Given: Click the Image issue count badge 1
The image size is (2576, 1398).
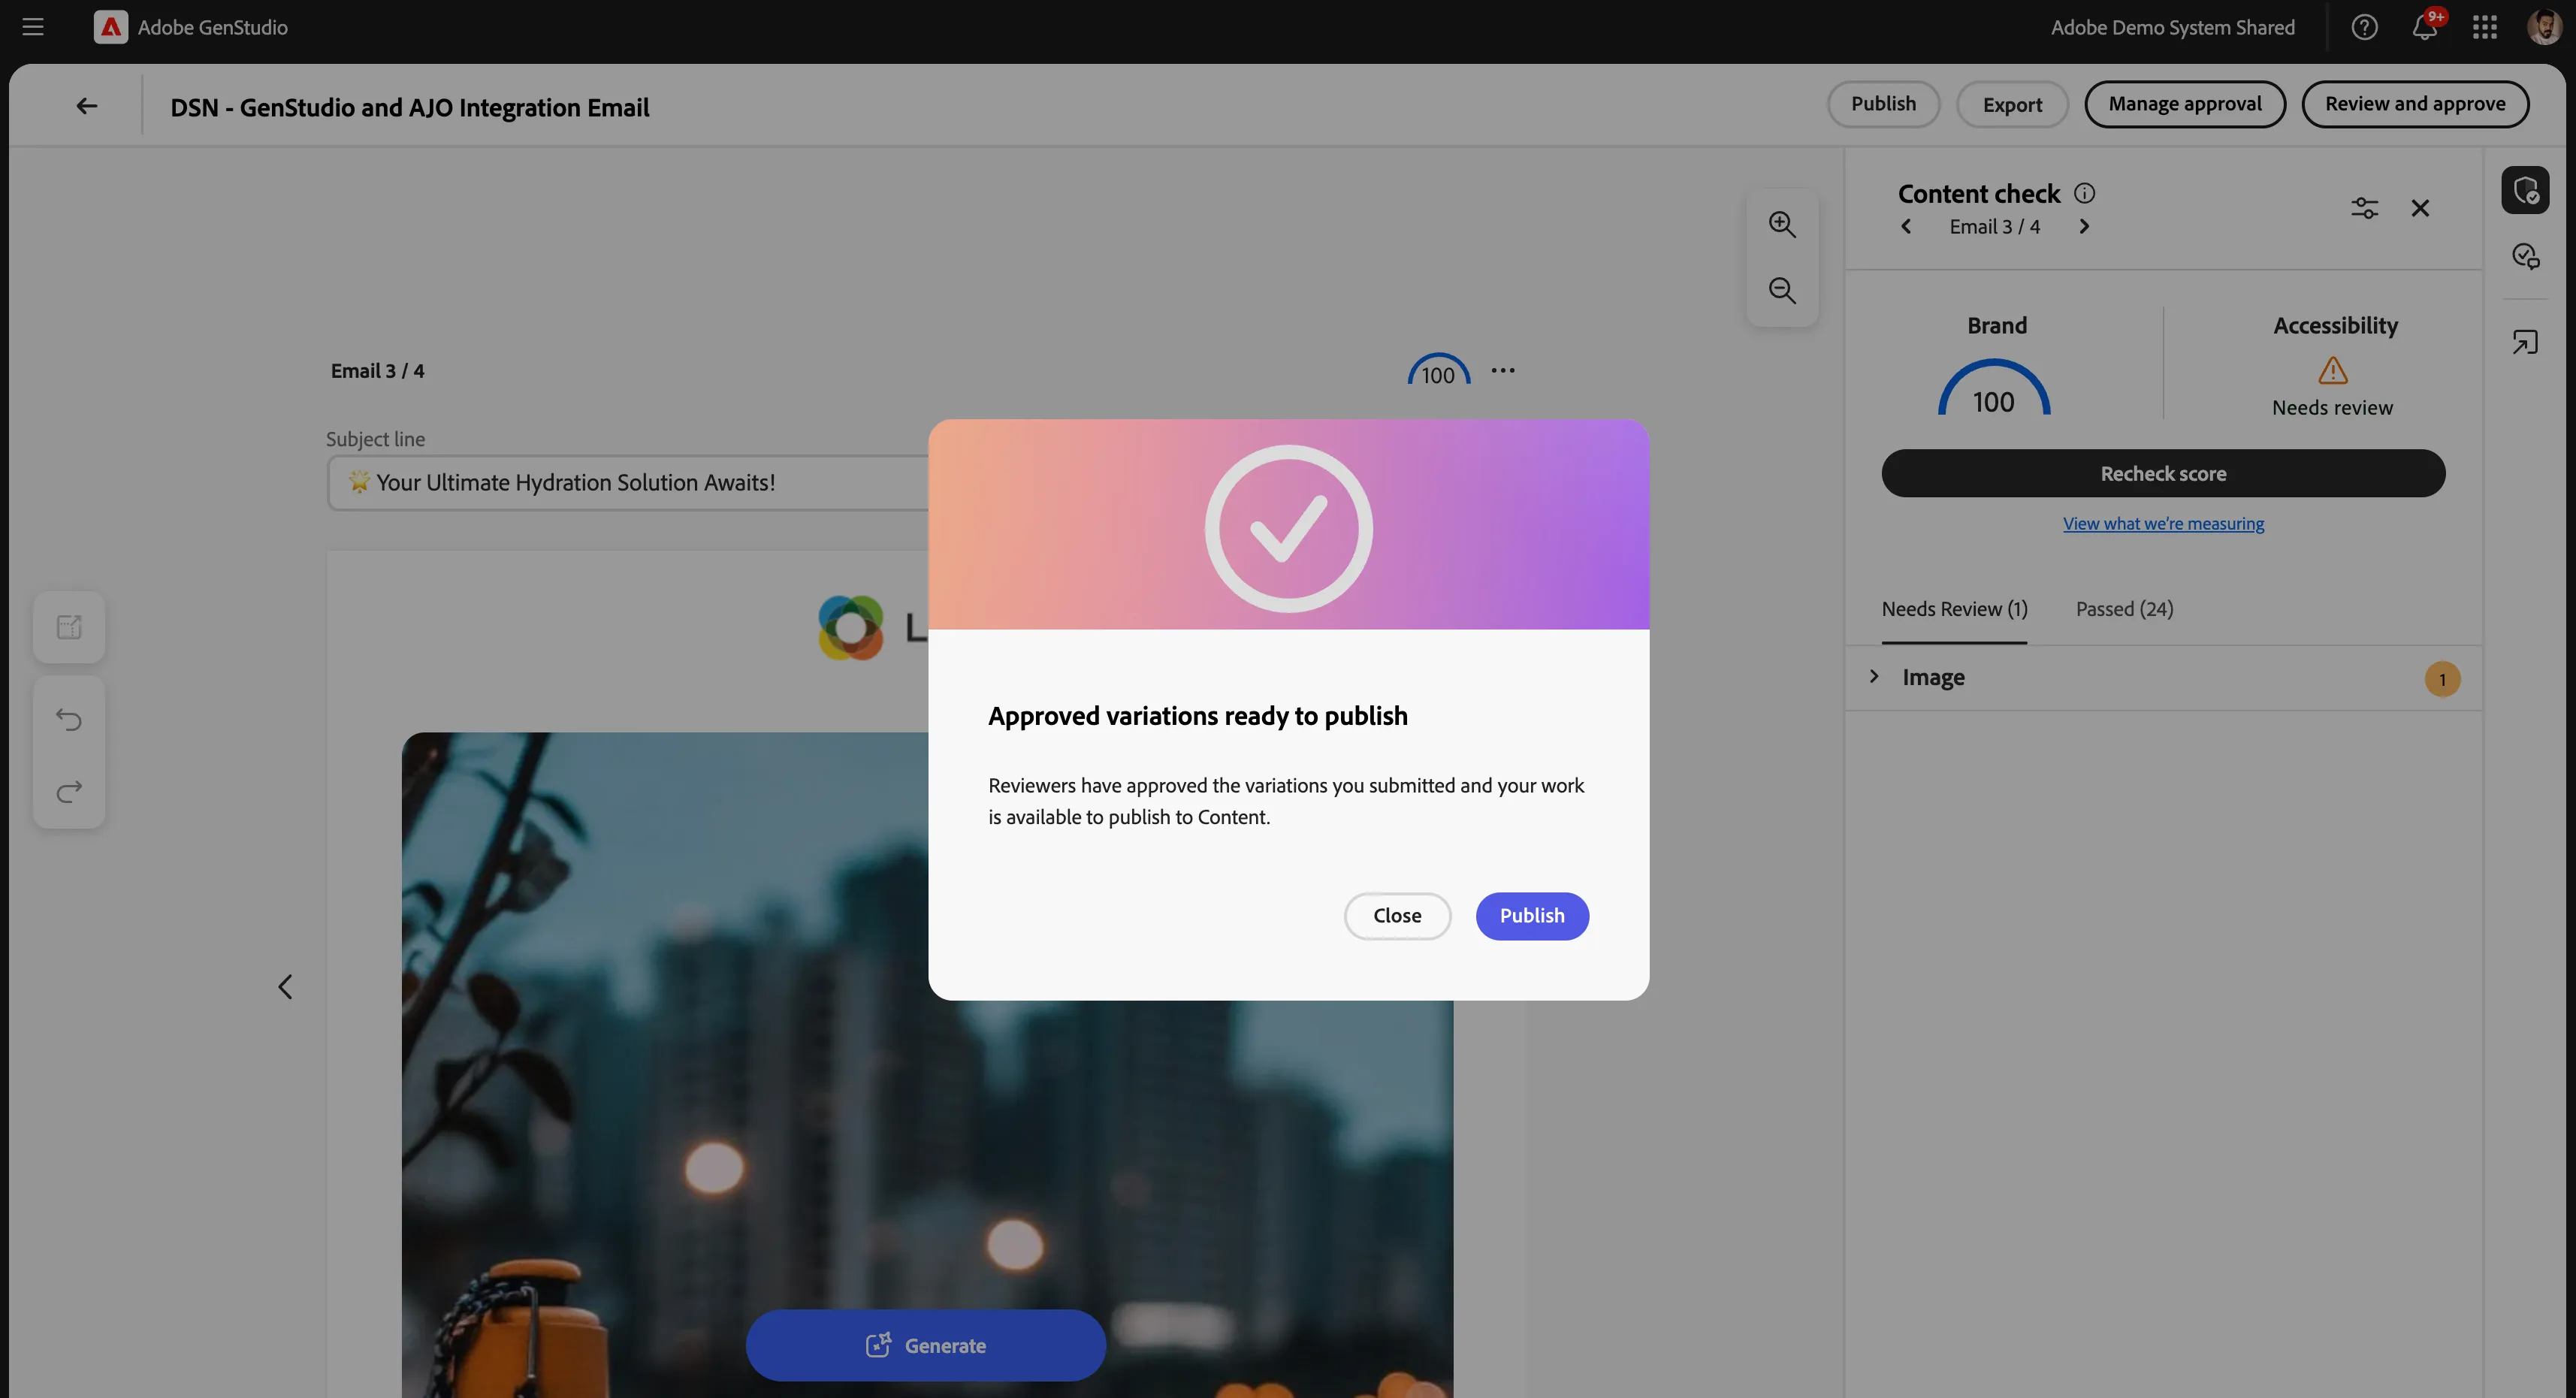Looking at the screenshot, I should pos(2442,680).
